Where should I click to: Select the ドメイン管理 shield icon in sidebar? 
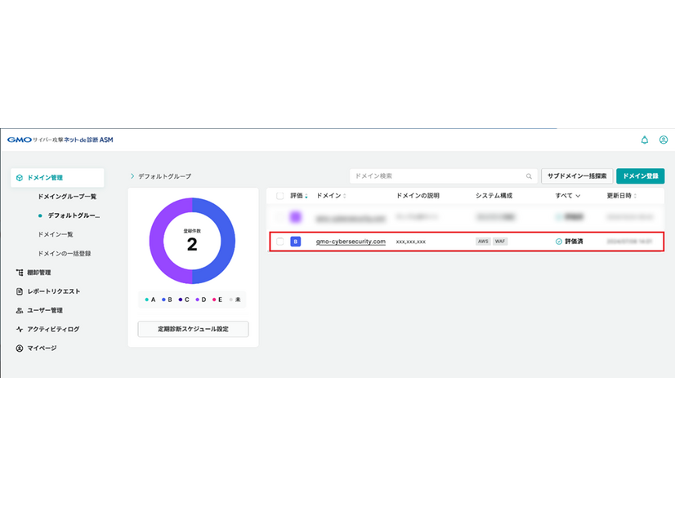[20, 177]
